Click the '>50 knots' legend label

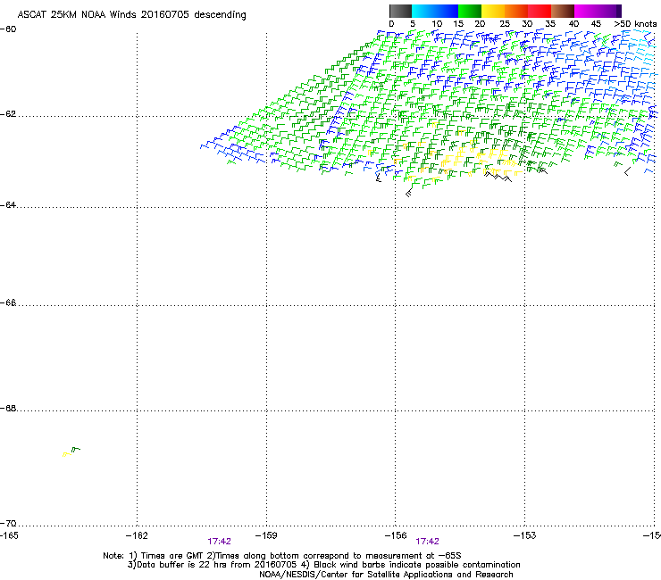point(635,24)
